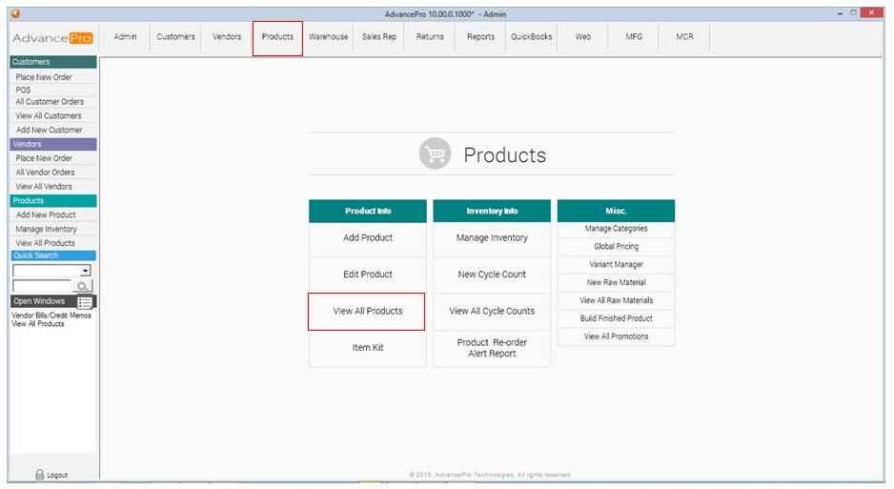This screenshot has height=489, width=894.
Task: Open the Quick Search dropdown
Action: click(86, 271)
